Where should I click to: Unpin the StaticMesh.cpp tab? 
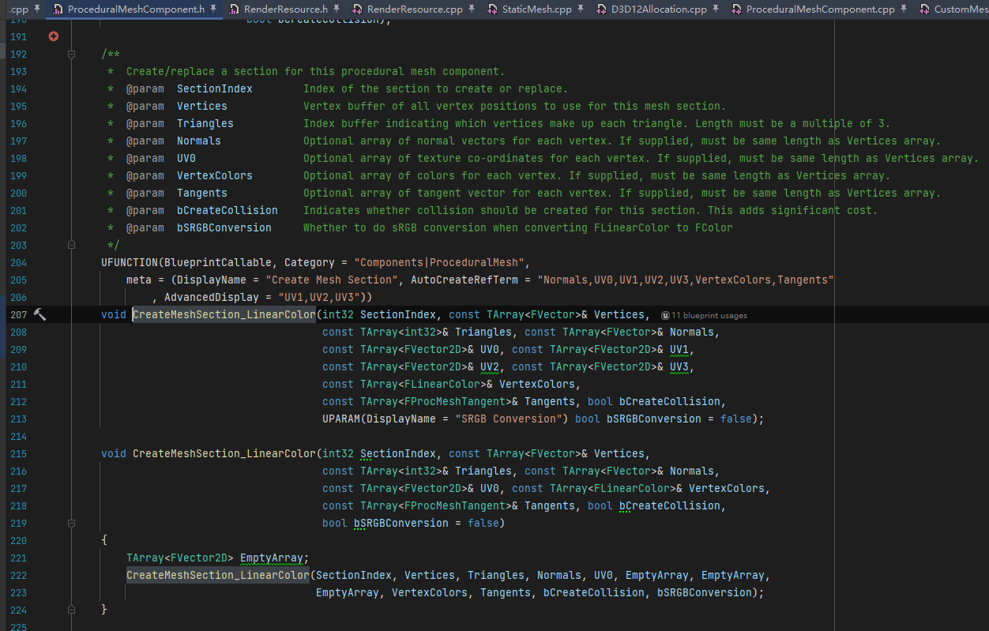(581, 9)
